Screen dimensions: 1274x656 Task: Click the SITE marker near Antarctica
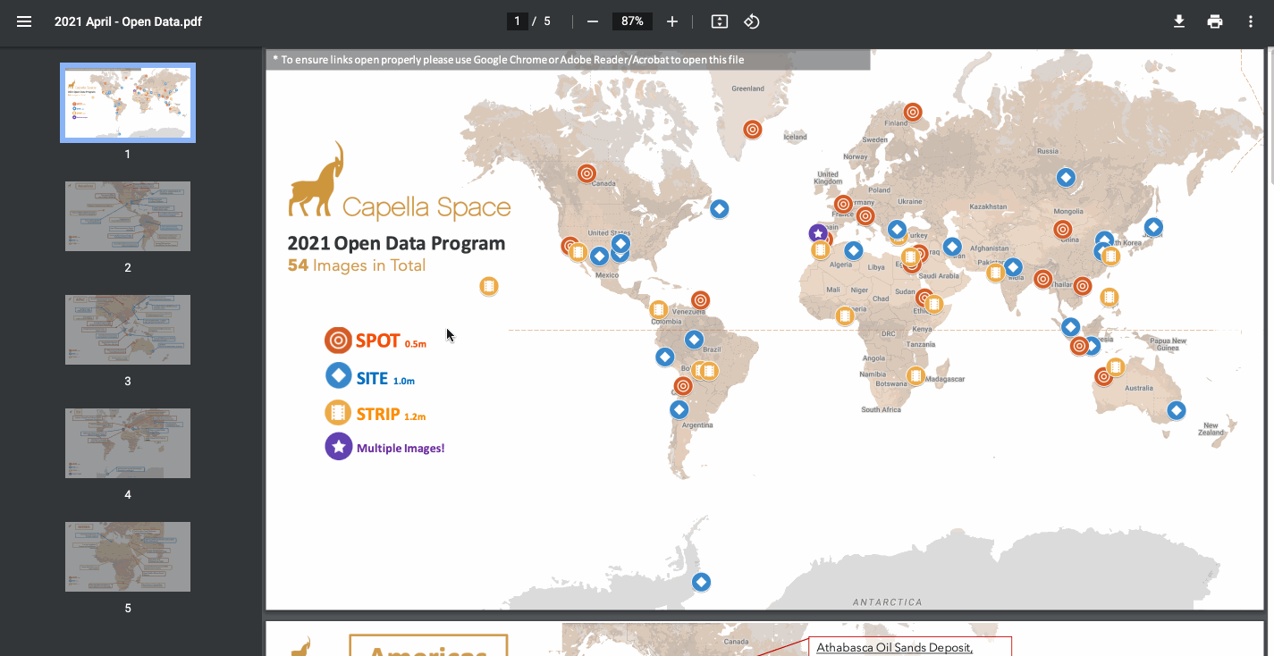pos(702,582)
